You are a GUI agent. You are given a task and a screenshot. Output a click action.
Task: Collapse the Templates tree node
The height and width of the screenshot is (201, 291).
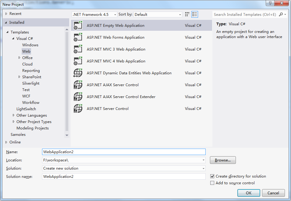tap(7, 32)
